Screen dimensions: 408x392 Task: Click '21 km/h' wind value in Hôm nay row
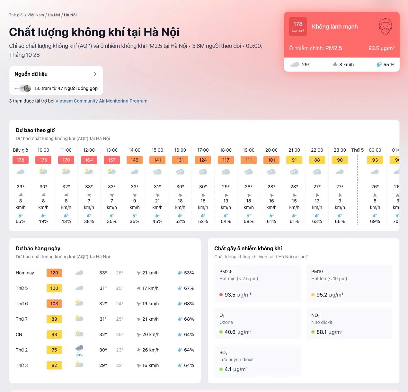(x=150, y=273)
